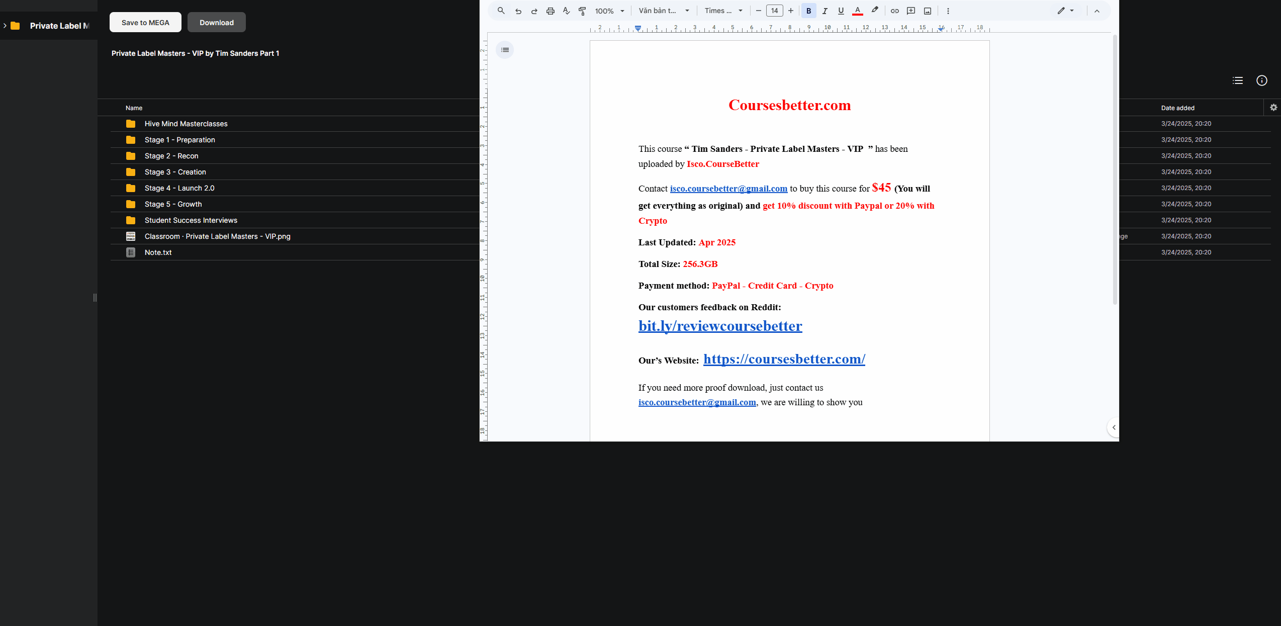1281x626 pixels.
Task: Click the Save to MEGA button
Action: (145, 23)
